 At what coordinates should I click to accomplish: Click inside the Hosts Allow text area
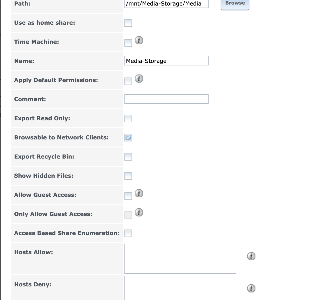(x=180, y=259)
